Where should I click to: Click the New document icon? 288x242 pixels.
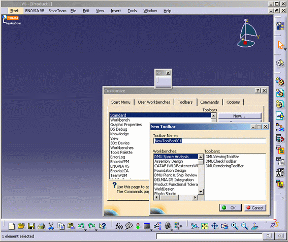point(11,226)
